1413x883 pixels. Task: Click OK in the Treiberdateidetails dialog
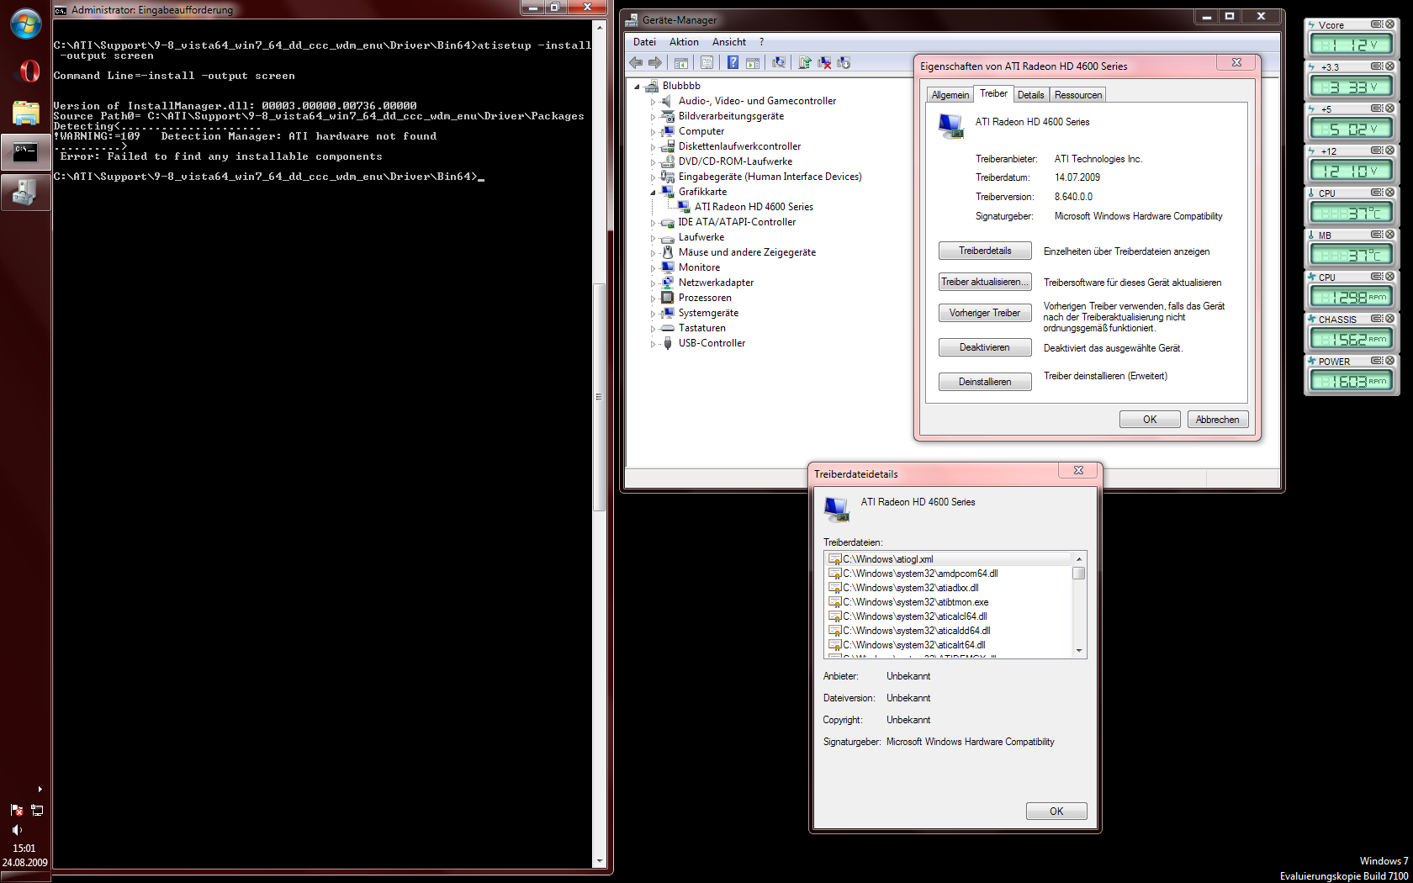(1056, 812)
